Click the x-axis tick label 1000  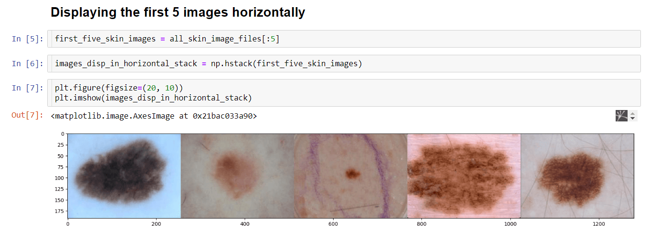[510, 223]
